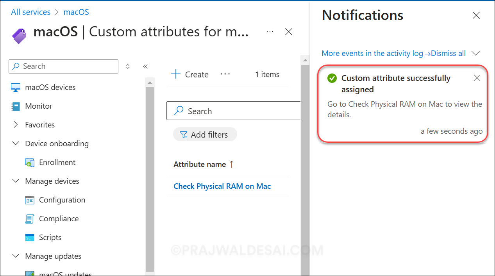
Task: Dismiss the custom attribute assigned notification
Action: [x=477, y=78]
